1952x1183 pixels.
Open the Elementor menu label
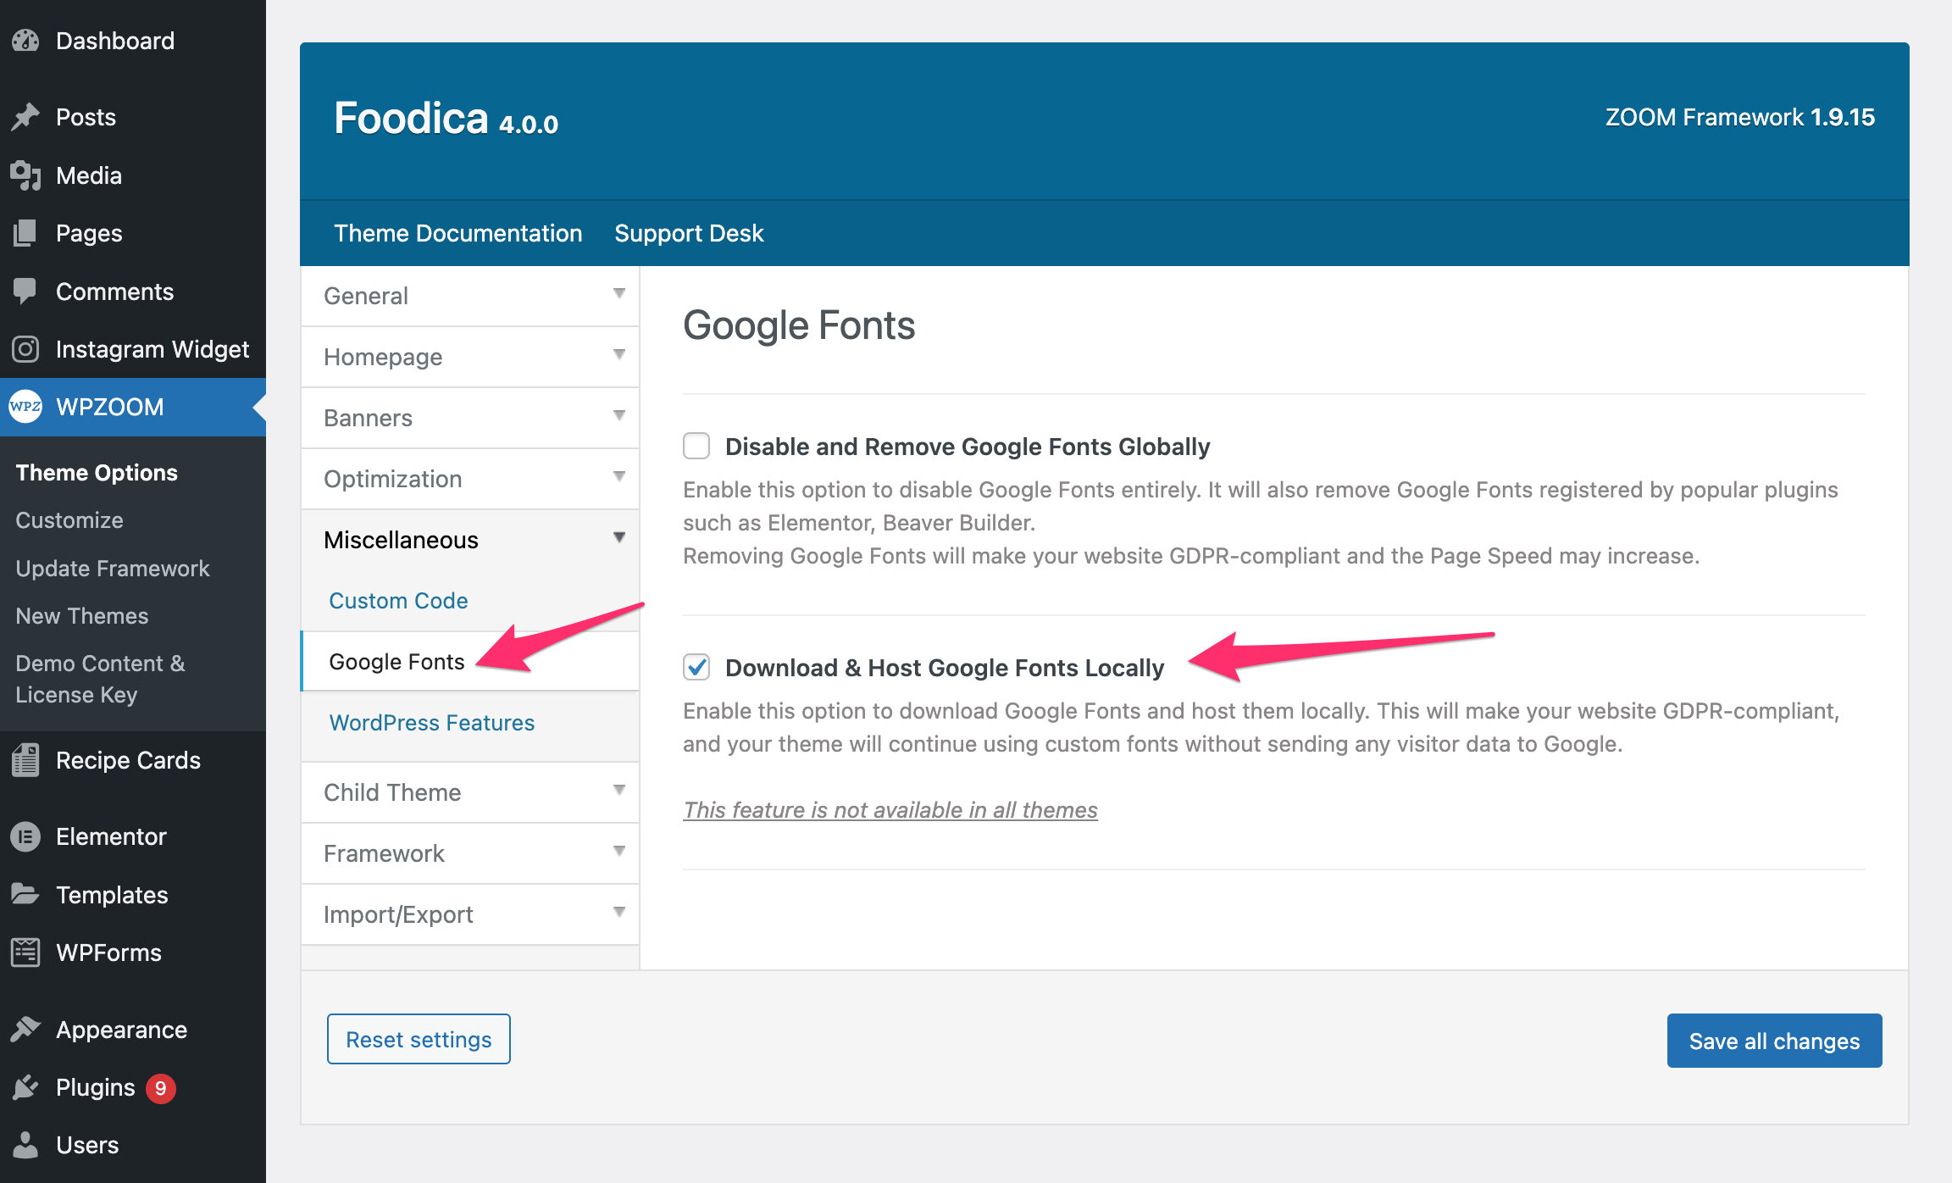pyautogui.click(x=111, y=836)
